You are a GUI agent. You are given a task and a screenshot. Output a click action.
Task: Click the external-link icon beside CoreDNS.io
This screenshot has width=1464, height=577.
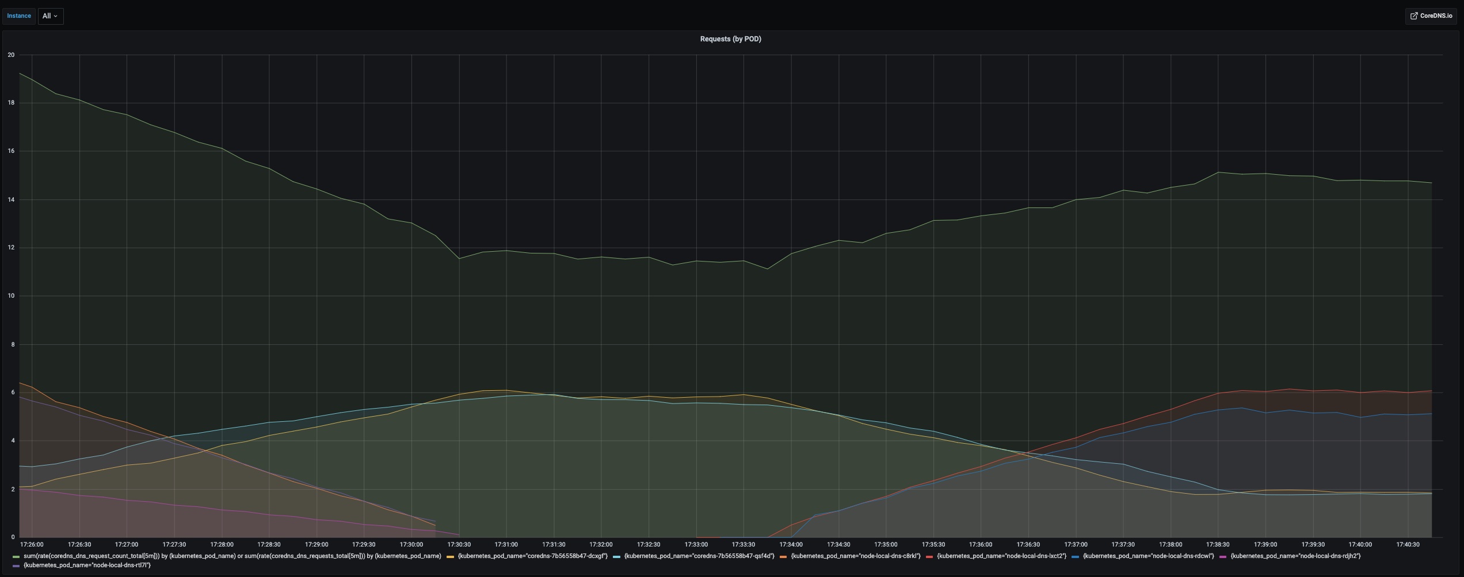1414,16
